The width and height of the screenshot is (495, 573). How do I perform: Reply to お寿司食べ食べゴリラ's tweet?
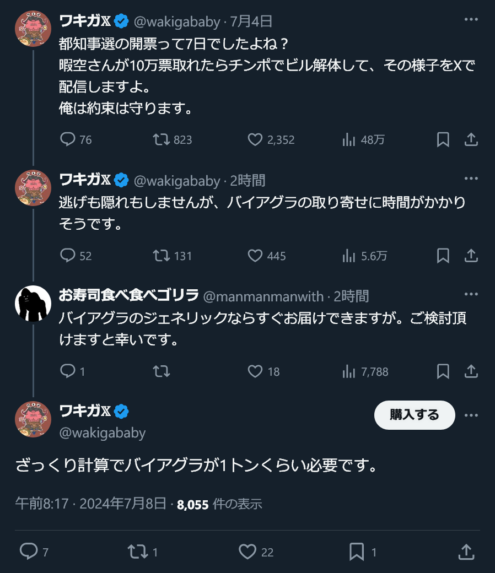pyautogui.click(x=68, y=372)
